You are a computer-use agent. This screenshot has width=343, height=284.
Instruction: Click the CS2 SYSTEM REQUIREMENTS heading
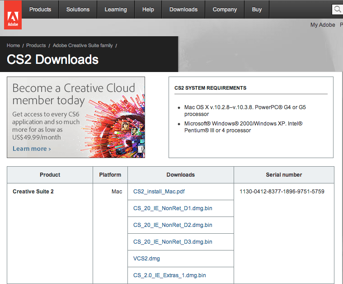[x=210, y=88]
